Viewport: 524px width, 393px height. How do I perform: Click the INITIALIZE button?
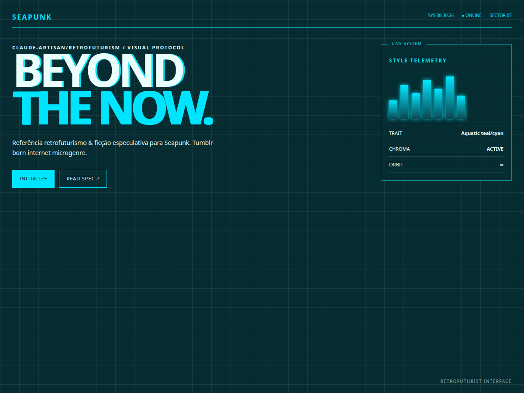tap(33, 179)
